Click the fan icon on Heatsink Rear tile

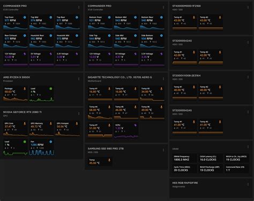click(x=51, y=35)
